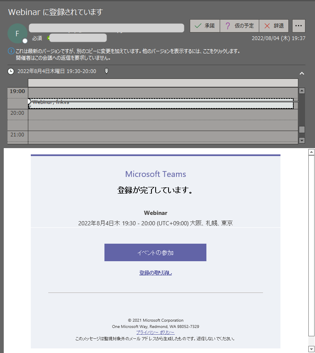Viewport: 315px width, 353px height.
Task: Open the プライバシー ポリシー link
Action: tap(155, 332)
